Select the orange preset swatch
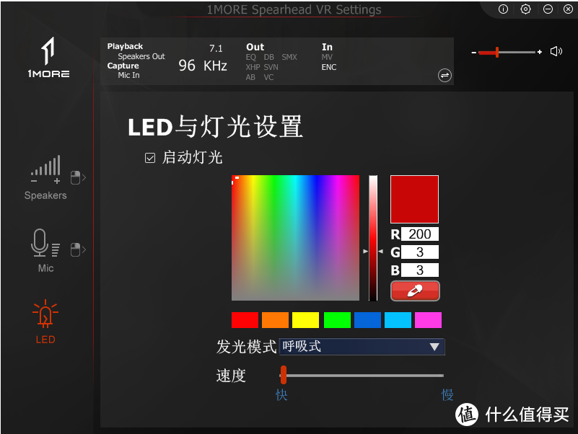The image size is (578, 434). coord(275,320)
